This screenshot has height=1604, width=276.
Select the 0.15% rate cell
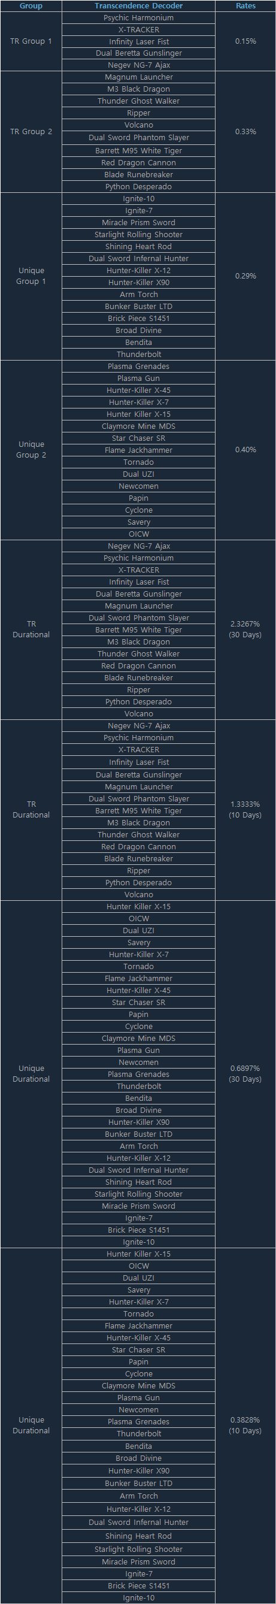[245, 41]
